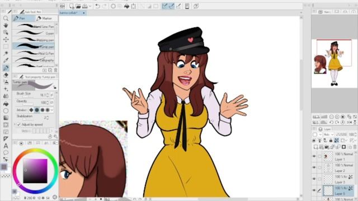Select the rectangle Selection area tool
The width and height of the screenshot is (358, 201).
(6, 46)
